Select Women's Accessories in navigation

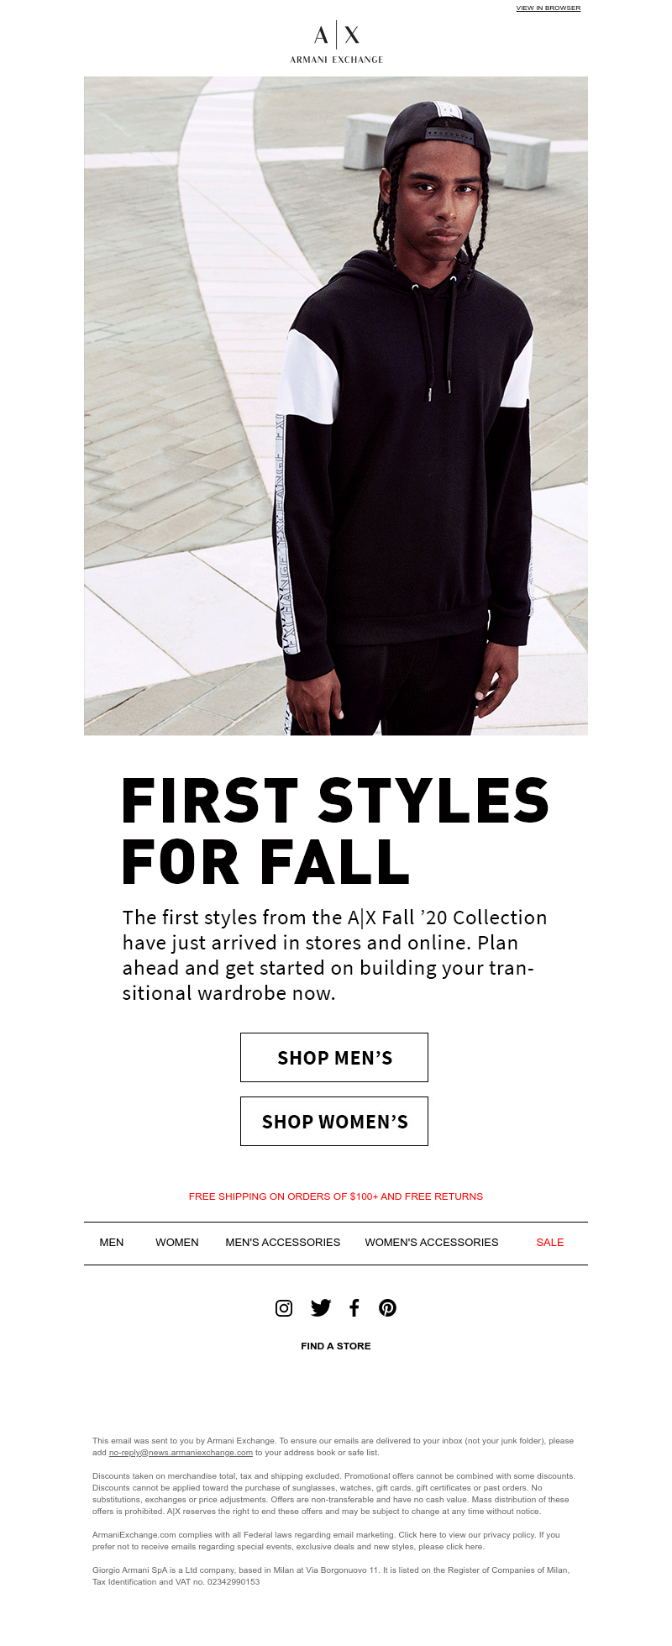click(x=432, y=1242)
